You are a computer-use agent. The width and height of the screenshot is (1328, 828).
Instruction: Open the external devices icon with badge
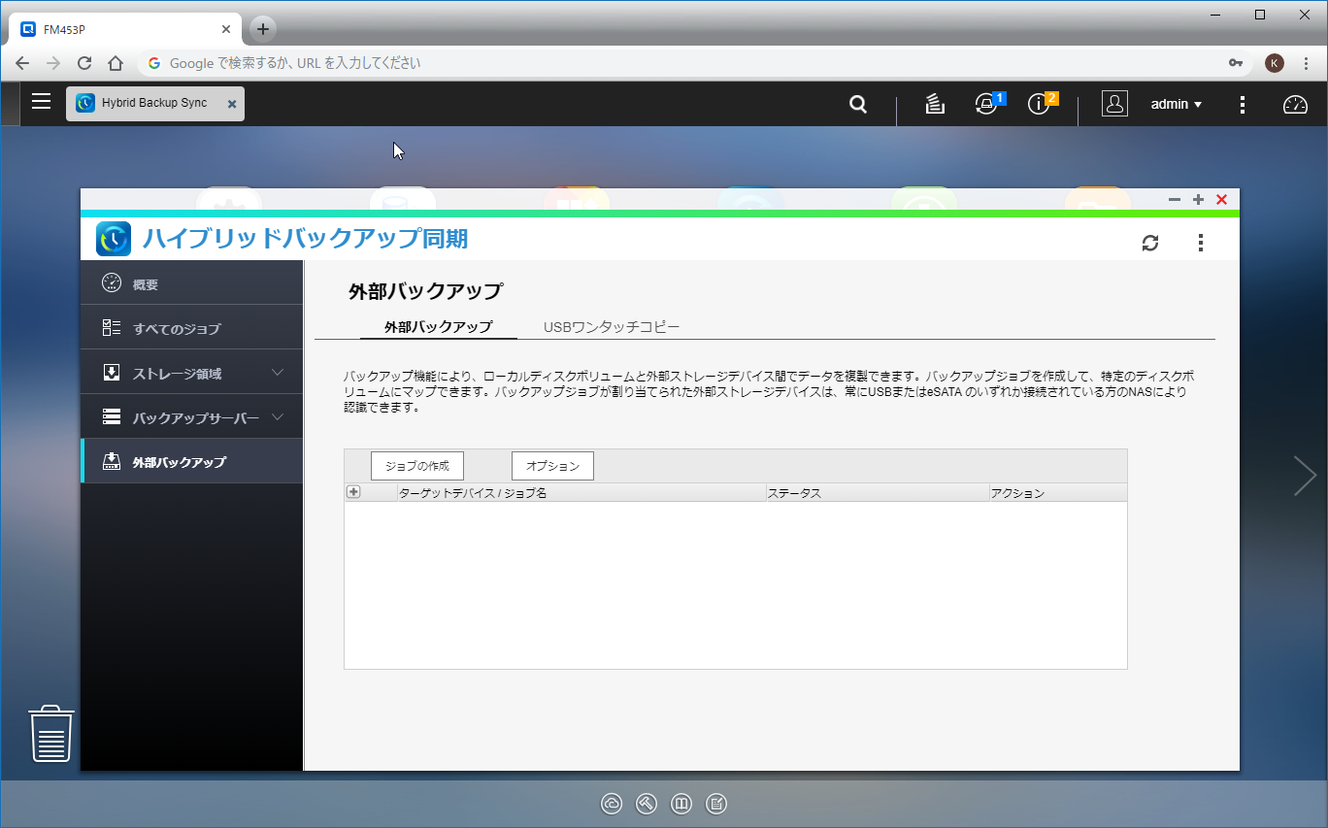(x=986, y=105)
